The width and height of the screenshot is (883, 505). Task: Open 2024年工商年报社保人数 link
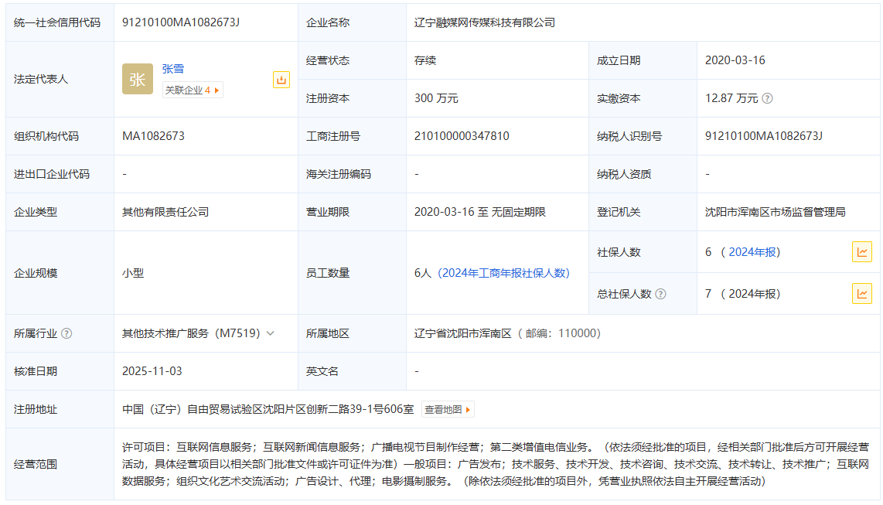coord(505,273)
